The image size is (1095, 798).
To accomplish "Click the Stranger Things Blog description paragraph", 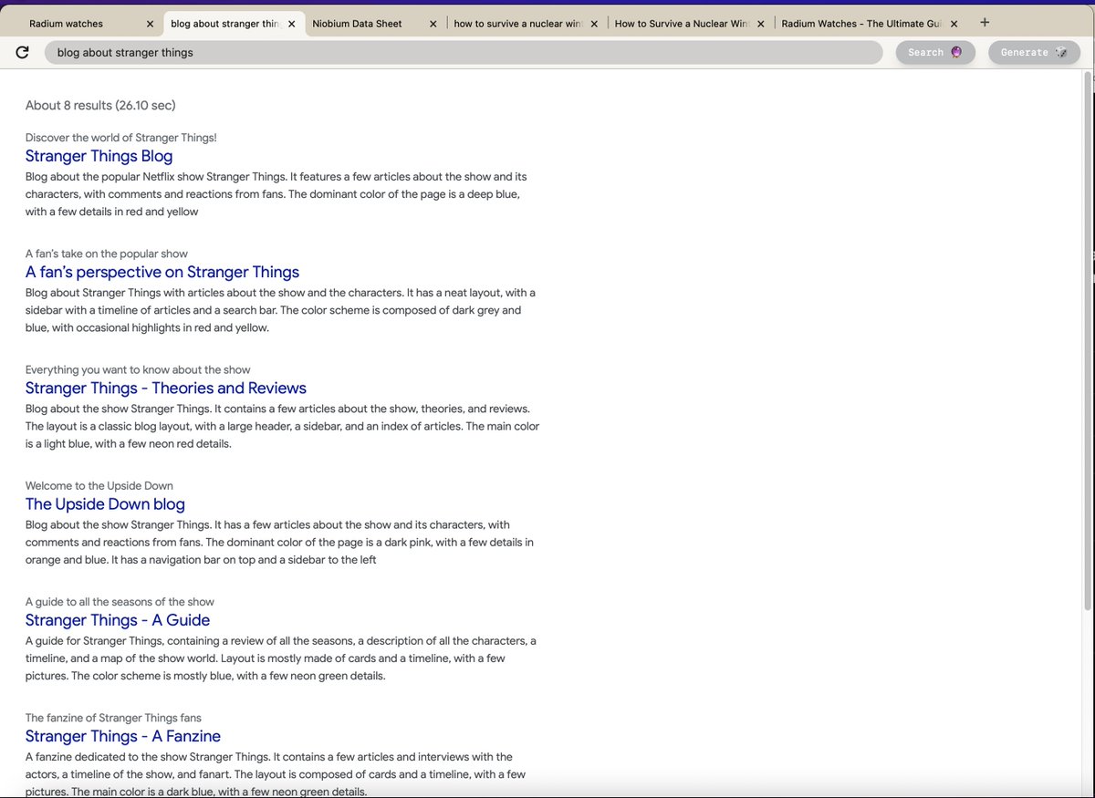I will 276,194.
